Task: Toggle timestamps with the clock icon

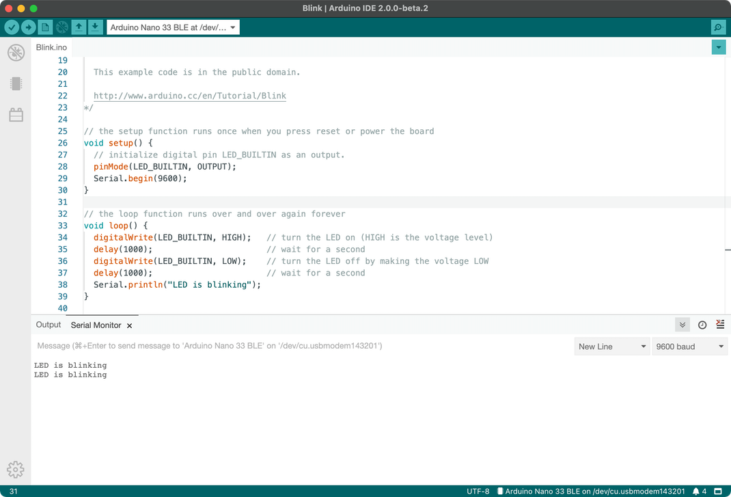Action: click(702, 325)
